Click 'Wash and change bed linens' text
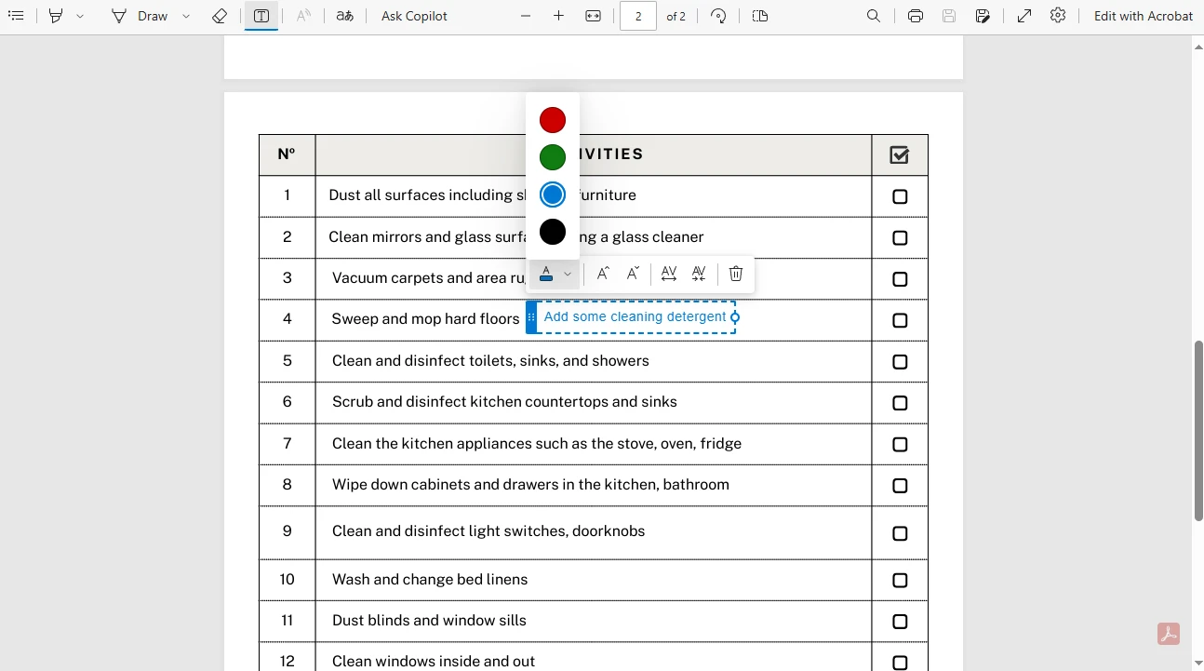Screen dimensions: 1204x671 430,580
